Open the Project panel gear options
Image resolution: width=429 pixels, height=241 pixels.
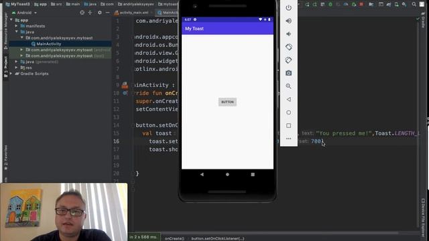tap(100, 13)
